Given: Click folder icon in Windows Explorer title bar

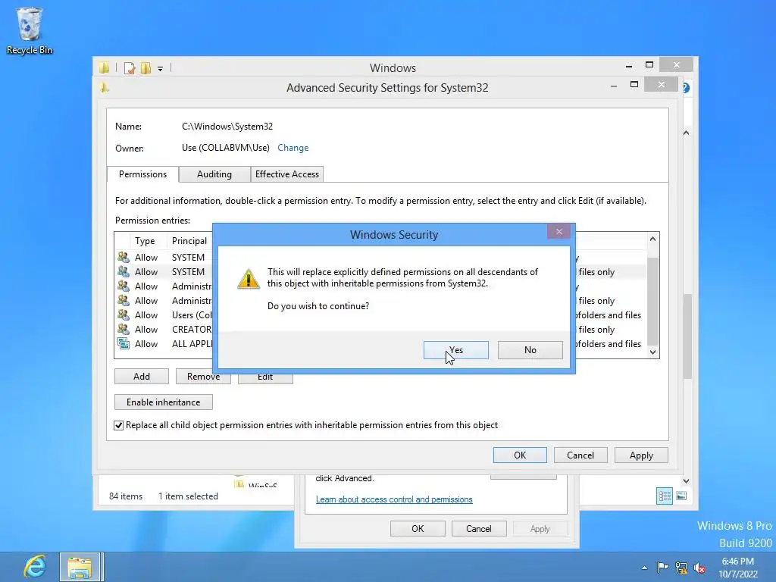Looking at the screenshot, I should [x=104, y=67].
